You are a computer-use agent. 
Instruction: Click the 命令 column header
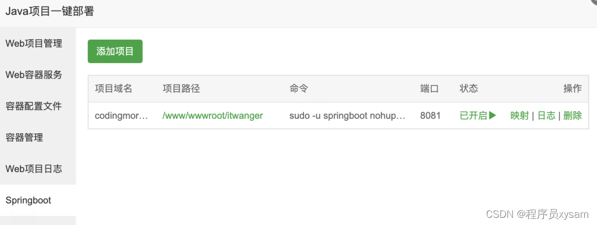(298, 88)
